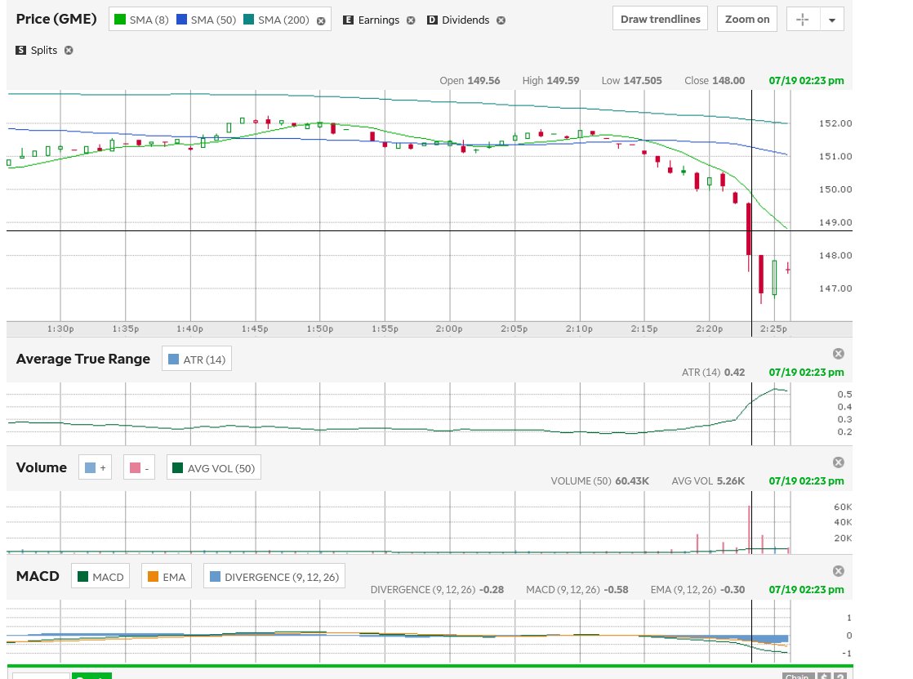Remove the Dividends overlay
The width and height of the screenshot is (913, 679).
point(501,20)
